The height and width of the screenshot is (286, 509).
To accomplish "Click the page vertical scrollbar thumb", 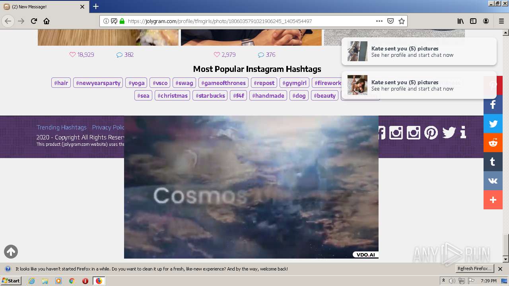I will coord(506,245).
